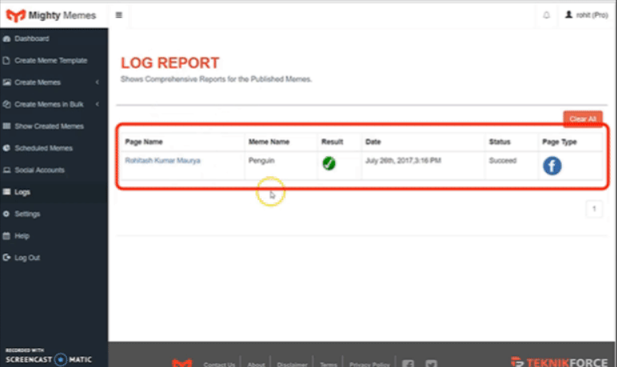Open the About footer link
Image resolution: width=617 pixels, height=367 pixels.
pyautogui.click(x=255, y=365)
